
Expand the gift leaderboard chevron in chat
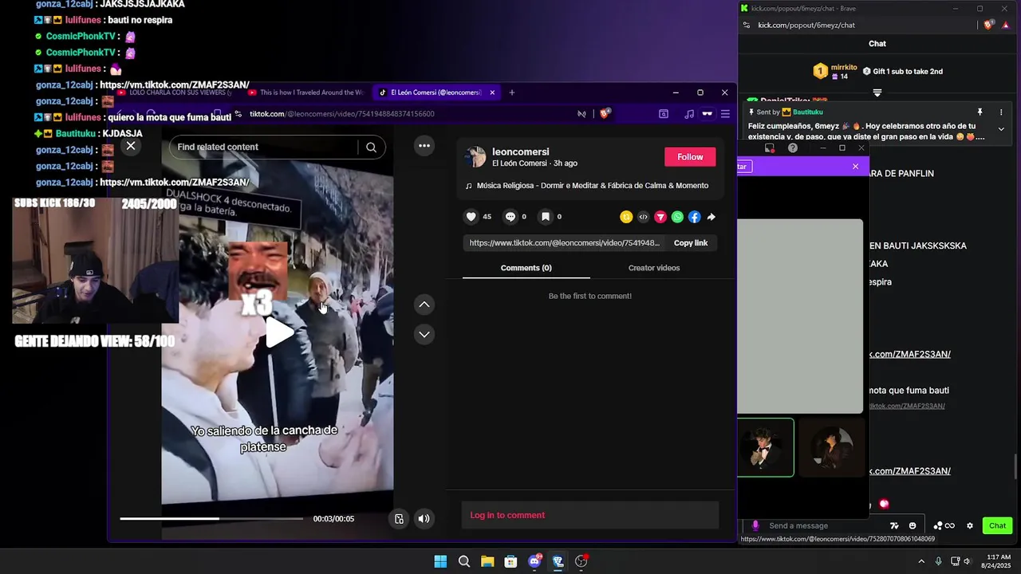click(877, 93)
